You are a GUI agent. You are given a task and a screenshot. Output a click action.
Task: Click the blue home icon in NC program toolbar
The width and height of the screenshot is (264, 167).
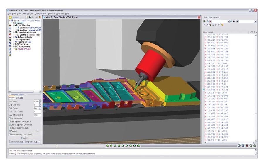coord(207,21)
